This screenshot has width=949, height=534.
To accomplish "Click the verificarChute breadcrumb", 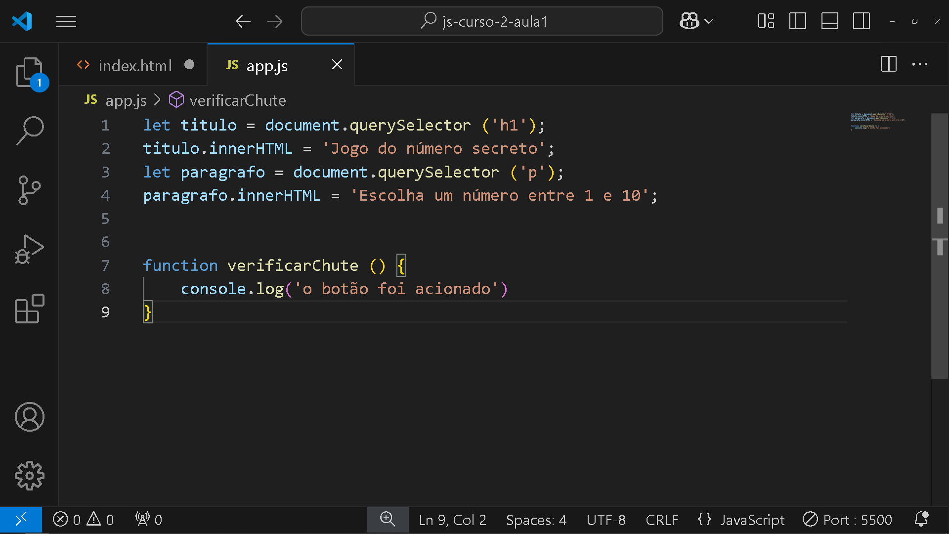I will coord(228,100).
